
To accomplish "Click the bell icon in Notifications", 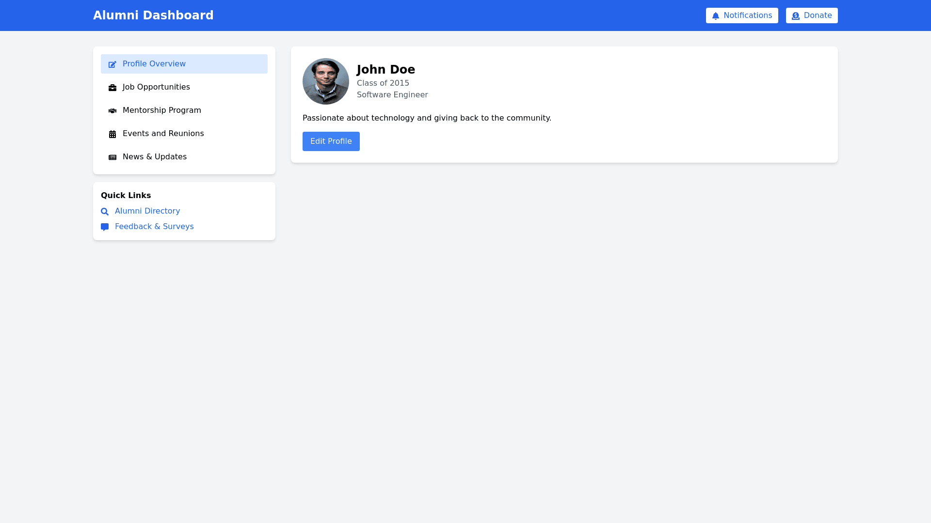I will tap(715, 16).
